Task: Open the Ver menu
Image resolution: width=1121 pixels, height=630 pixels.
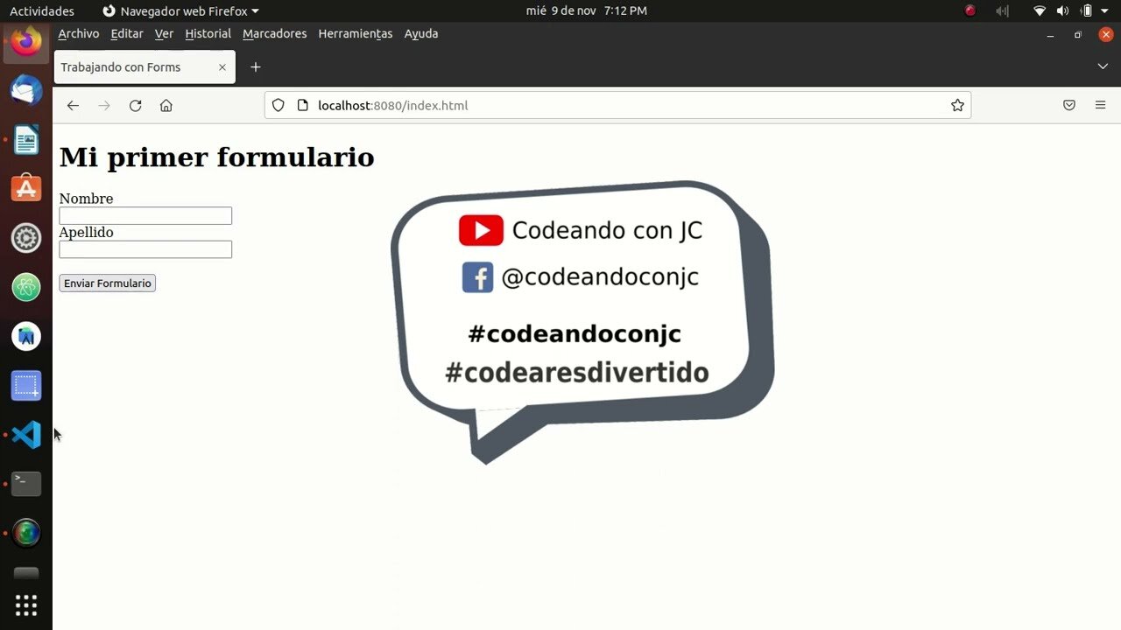Action: (164, 33)
